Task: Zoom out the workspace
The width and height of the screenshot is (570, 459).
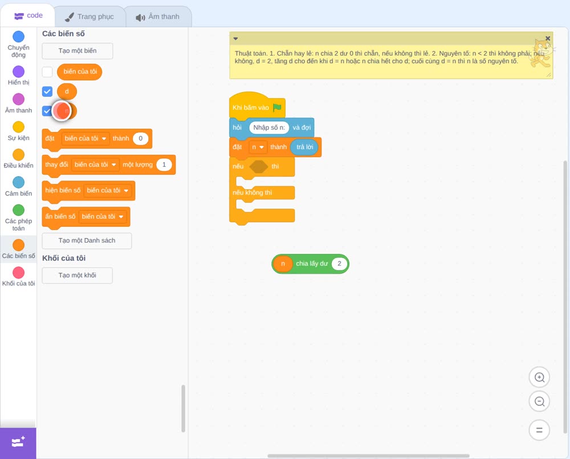Action: click(x=539, y=401)
